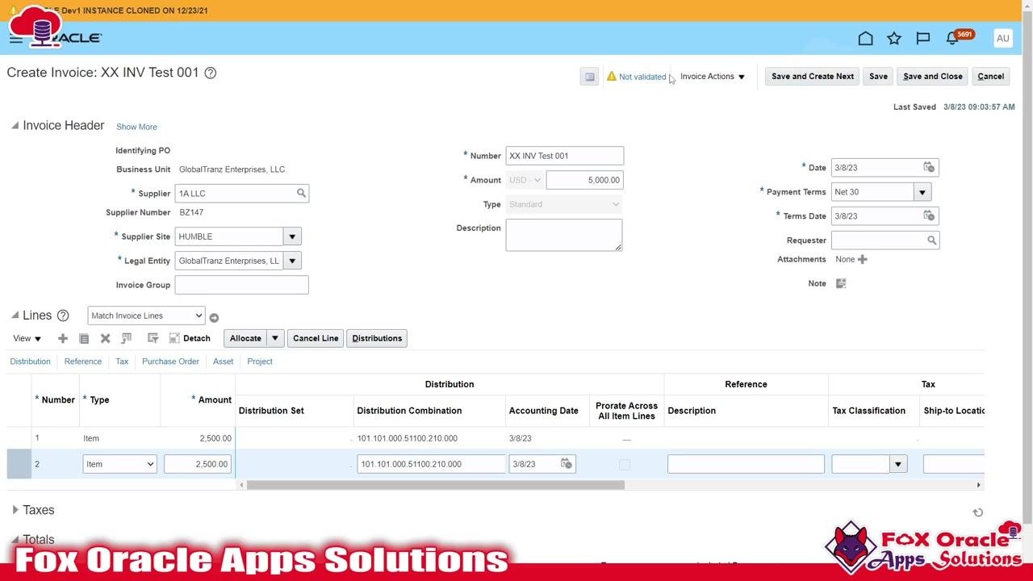
Task: Click horizontal scrollbar of lines table
Action: pos(436,485)
